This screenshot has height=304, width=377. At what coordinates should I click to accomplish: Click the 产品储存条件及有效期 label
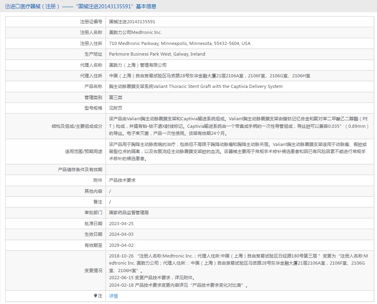pos(80,170)
